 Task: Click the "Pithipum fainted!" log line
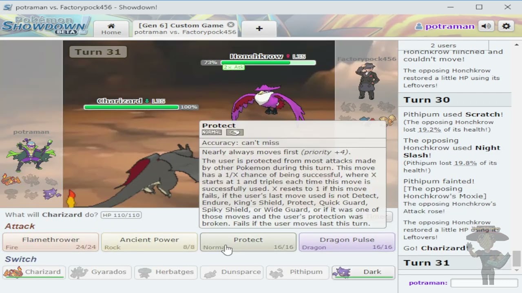point(439,181)
